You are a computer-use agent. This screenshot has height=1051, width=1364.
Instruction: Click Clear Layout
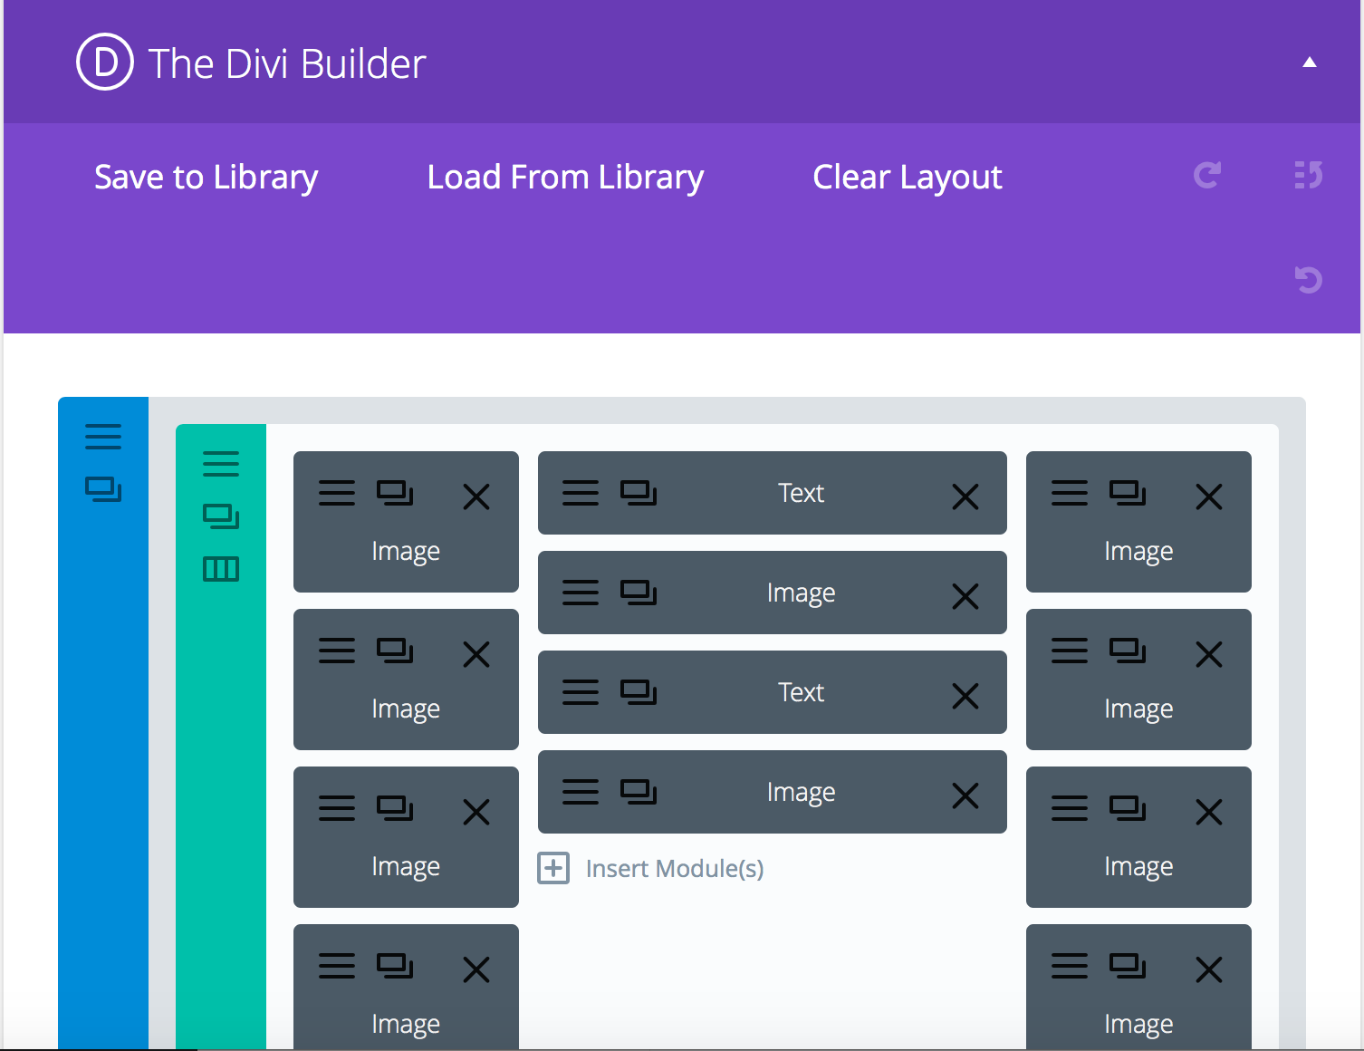point(907,177)
